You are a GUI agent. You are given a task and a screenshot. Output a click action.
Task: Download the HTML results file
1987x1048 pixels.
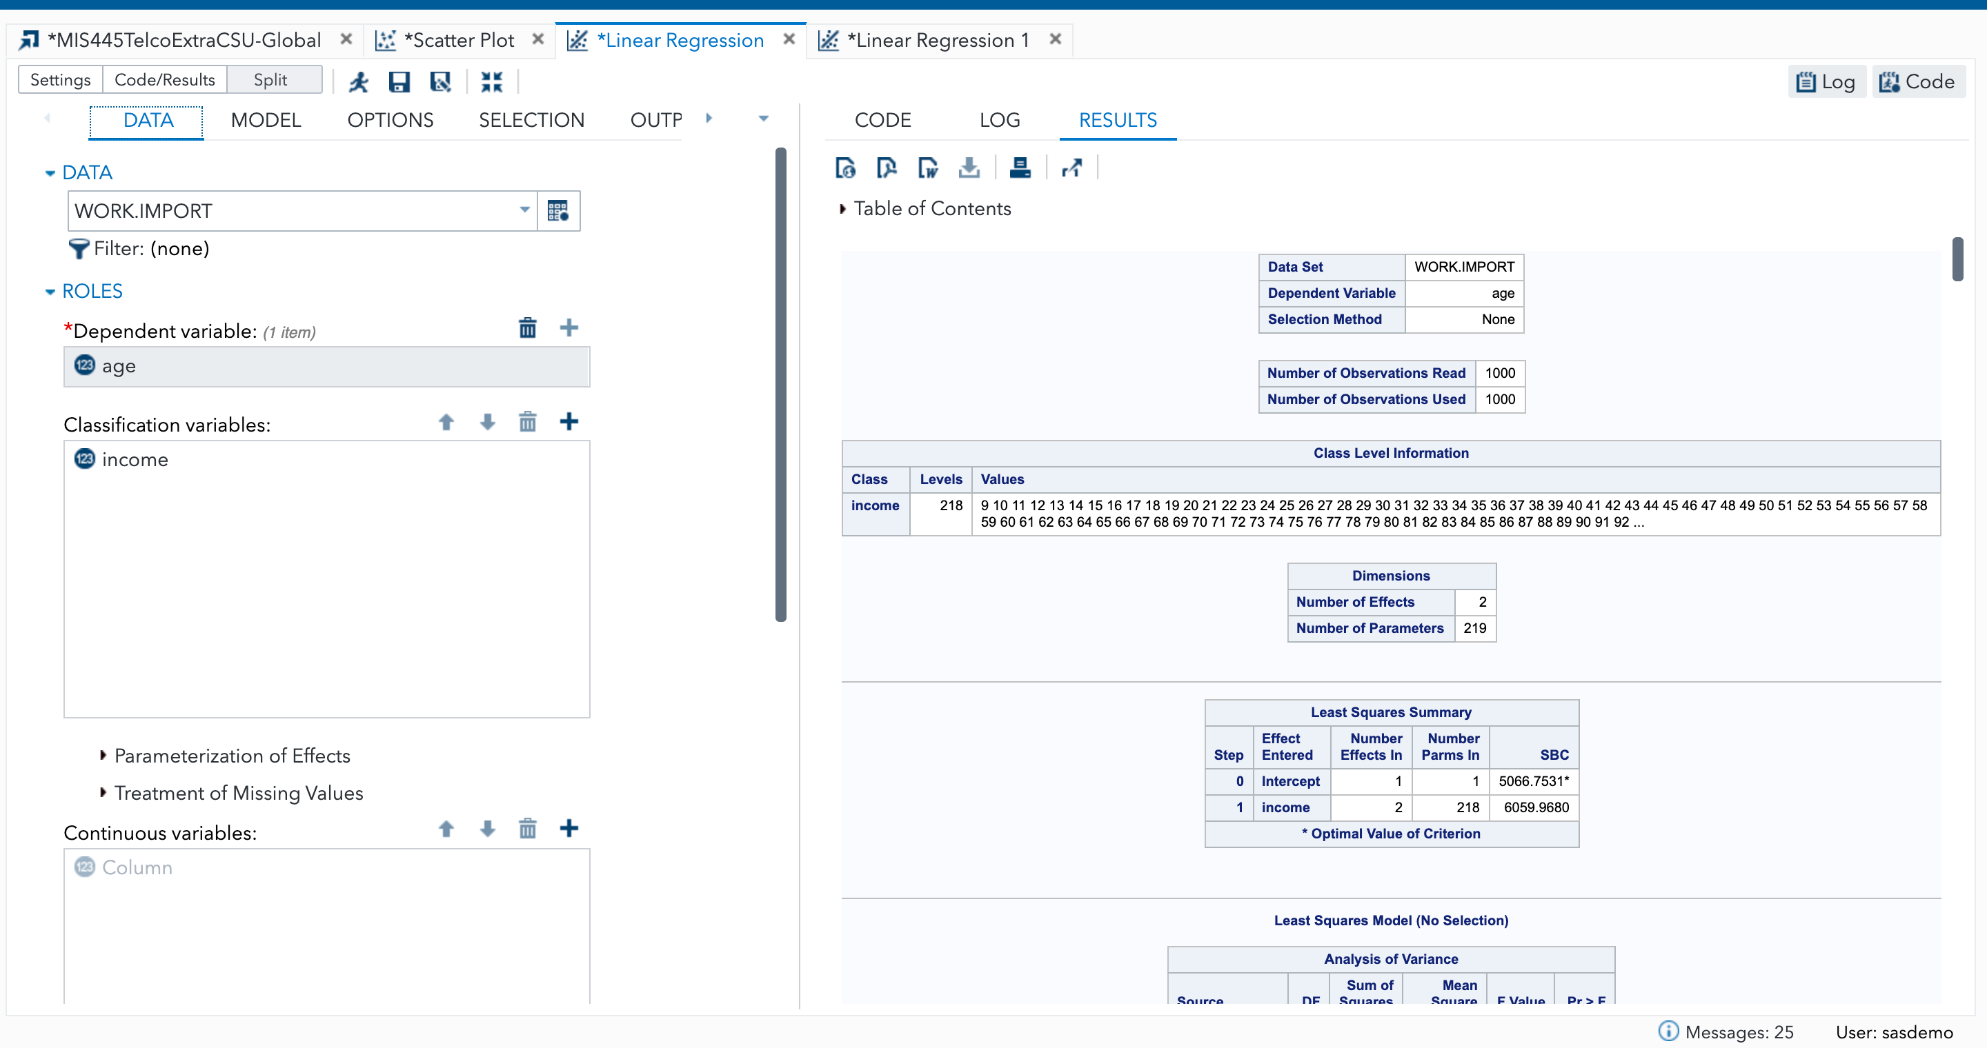[x=845, y=168]
